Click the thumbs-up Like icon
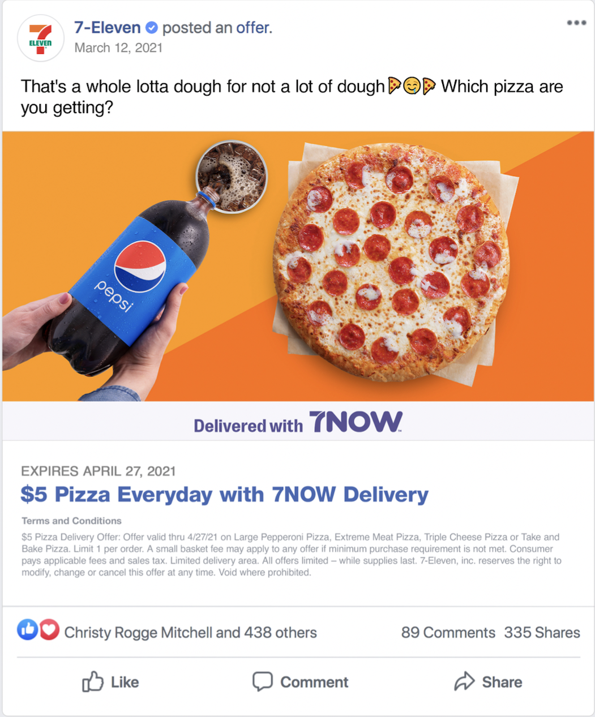This screenshot has height=717, width=595. point(93,682)
